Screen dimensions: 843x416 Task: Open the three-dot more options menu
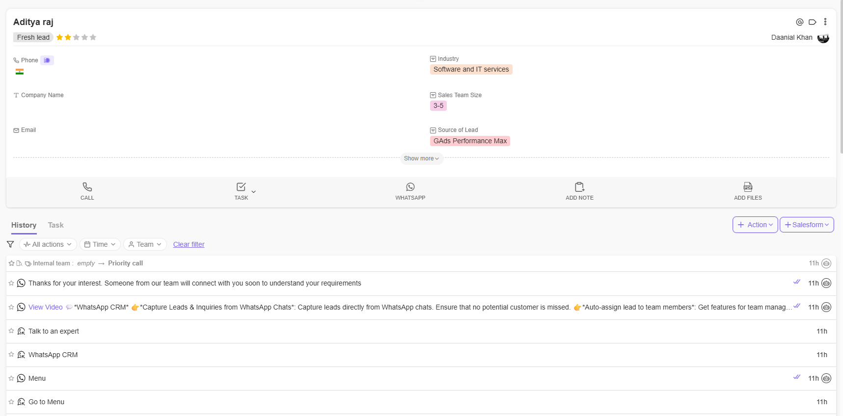click(825, 22)
